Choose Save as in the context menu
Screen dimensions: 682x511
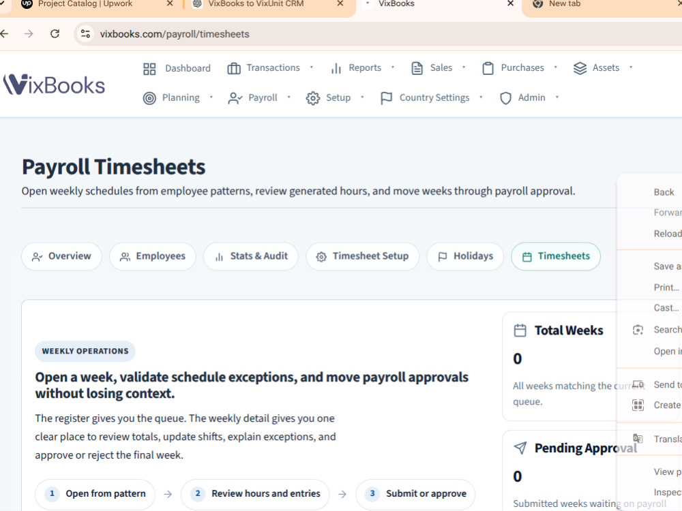pyautogui.click(x=667, y=266)
